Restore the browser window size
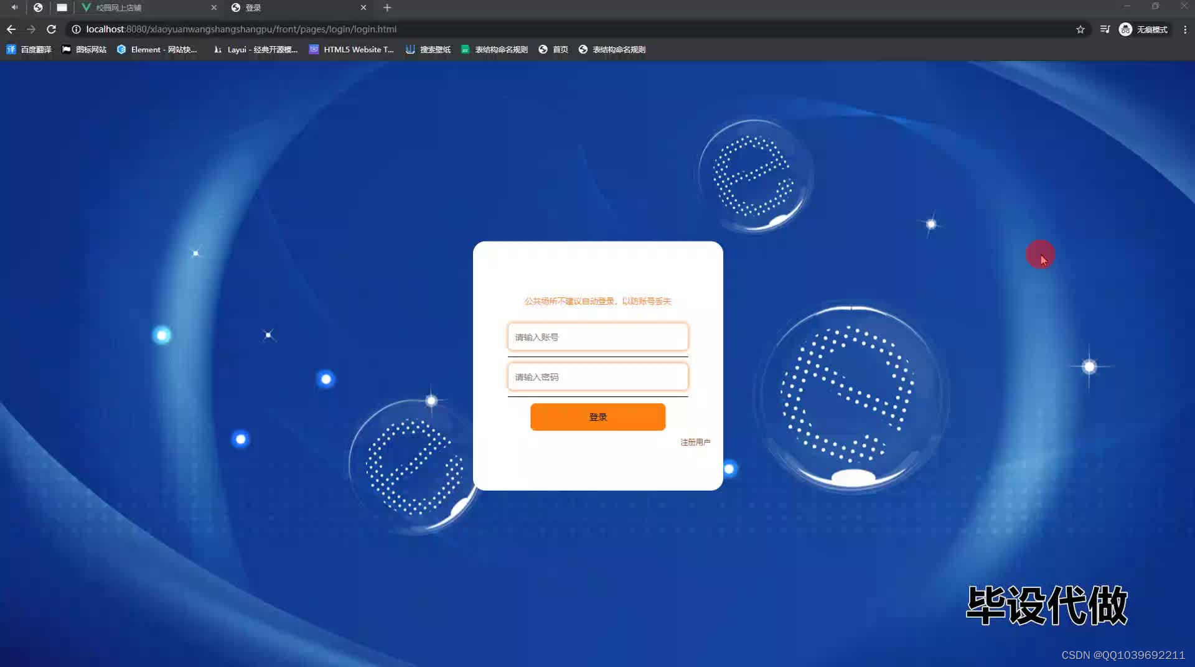 [x=1155, y=6]
